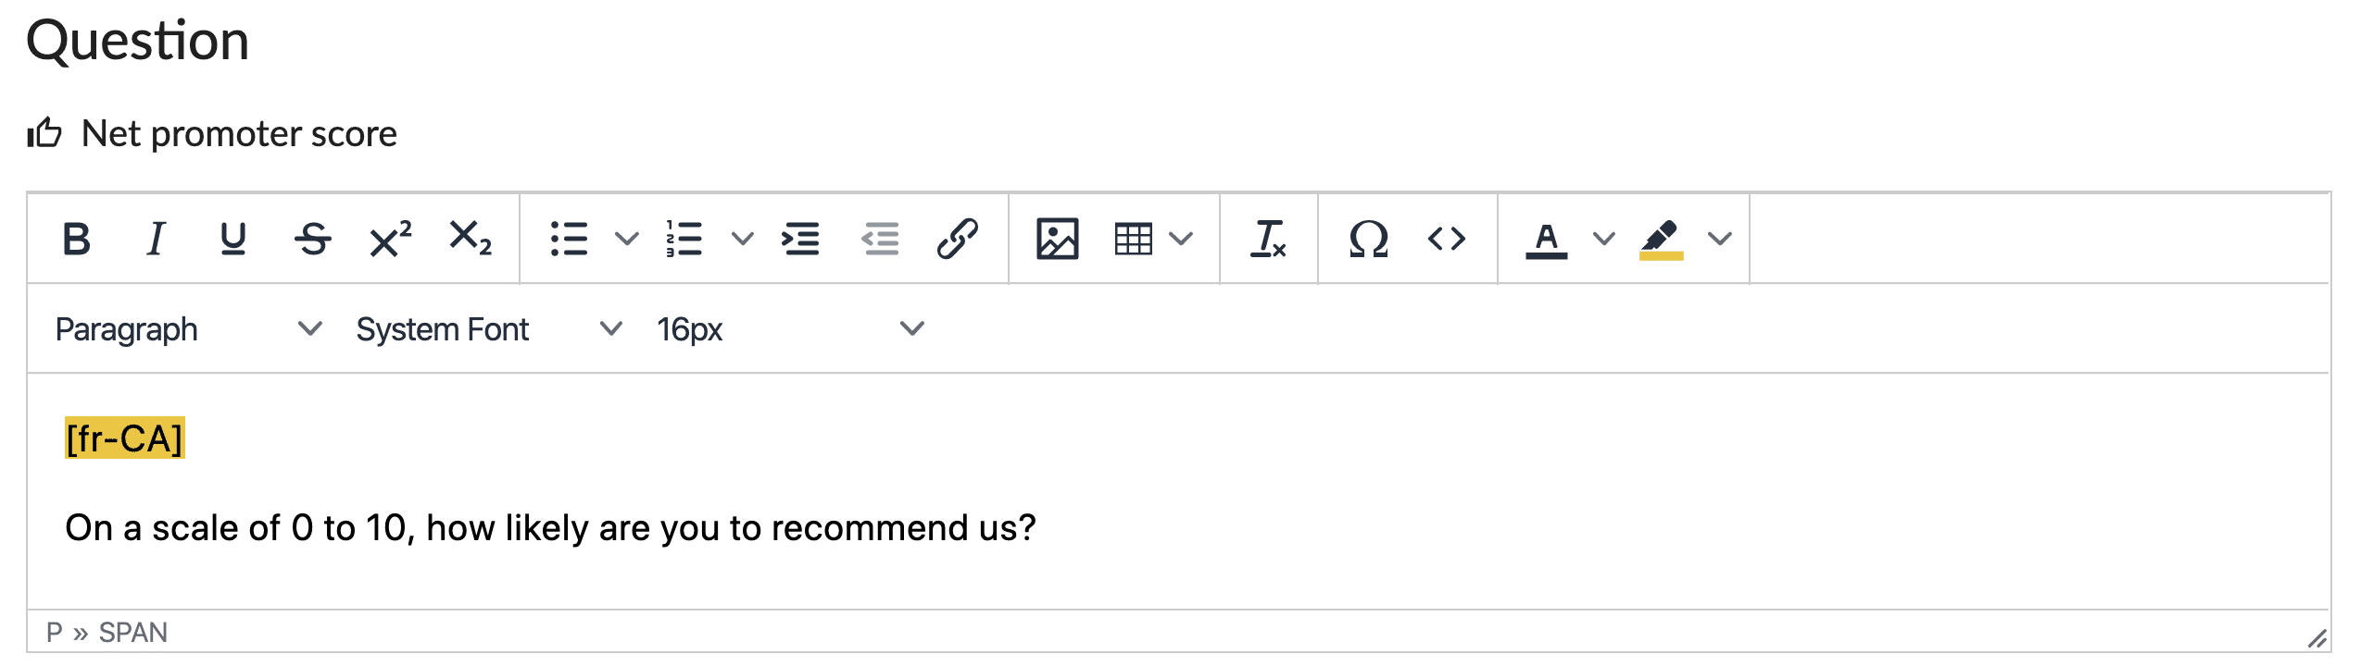Screen dimensions: 2360x666
Task: Apply superscript formatting
Action: coord(390,239)
